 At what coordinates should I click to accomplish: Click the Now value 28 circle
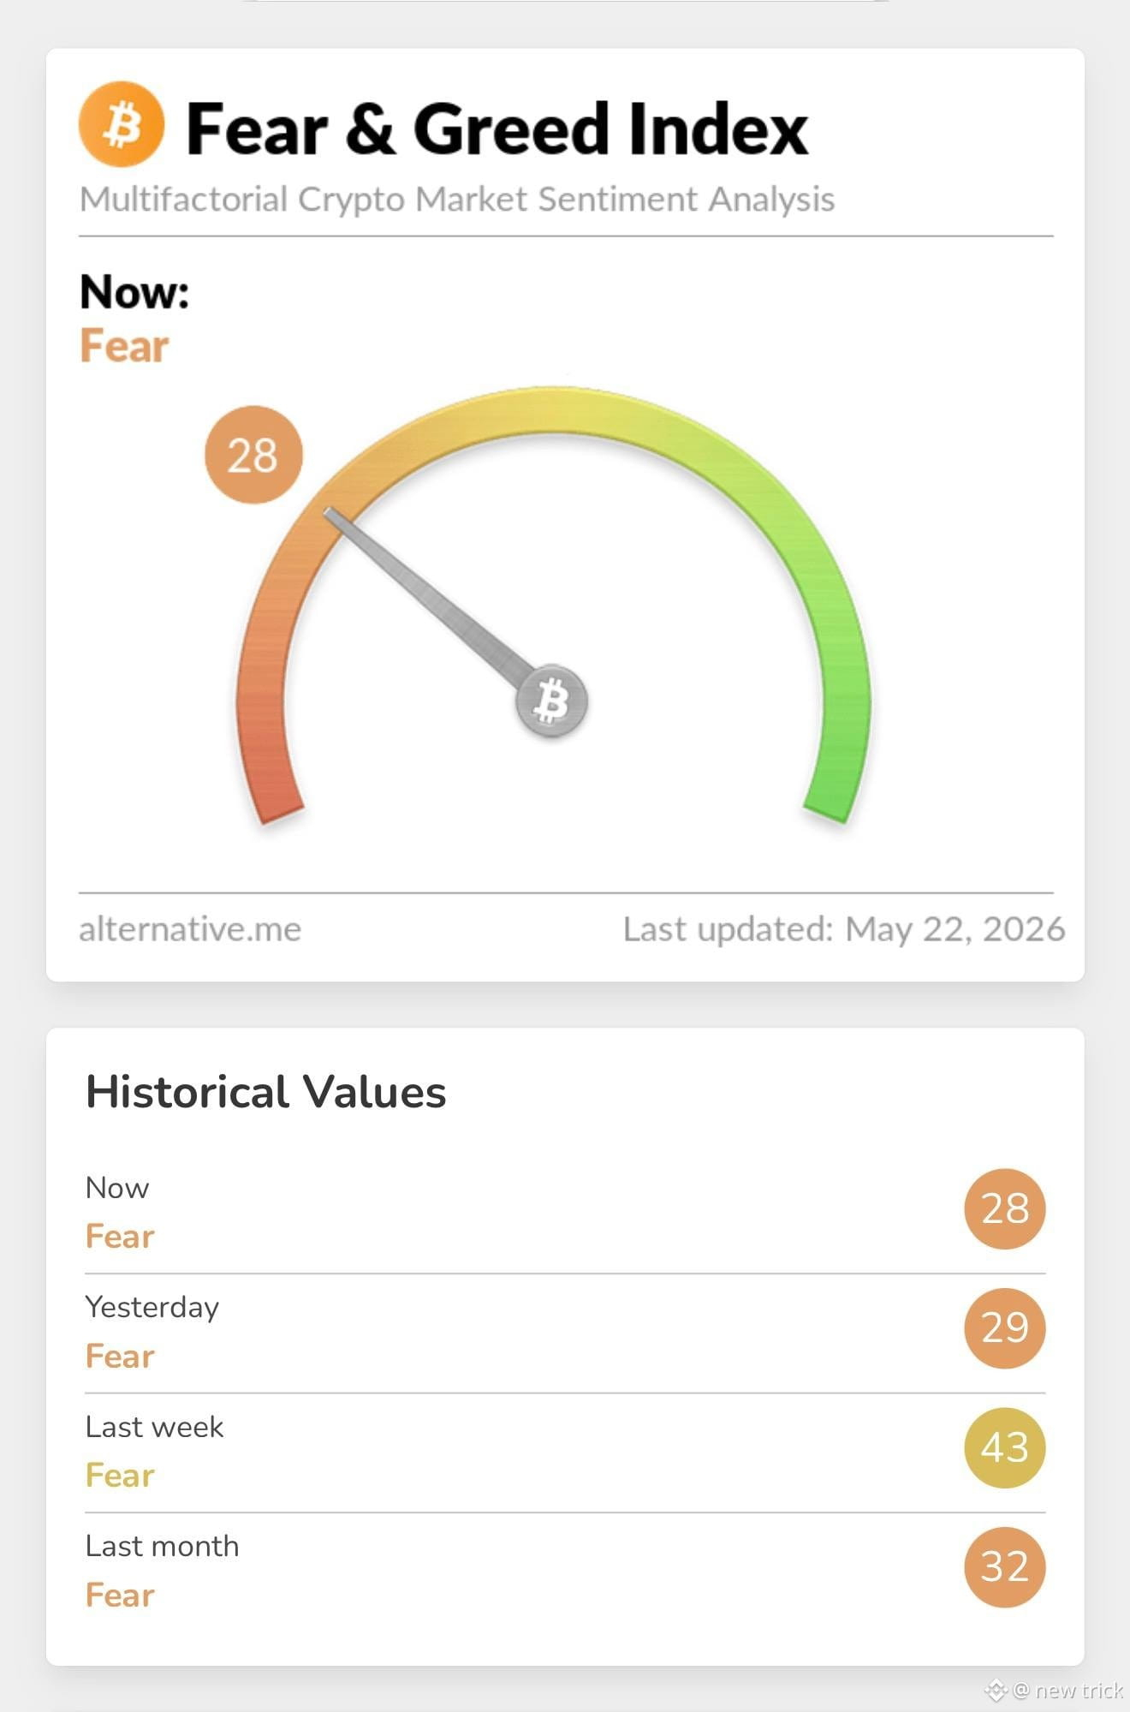pos(1005,1208)
